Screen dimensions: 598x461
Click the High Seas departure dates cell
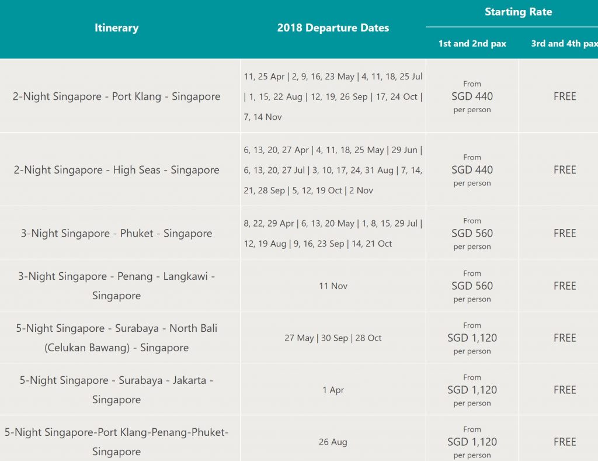pos(333,170)
